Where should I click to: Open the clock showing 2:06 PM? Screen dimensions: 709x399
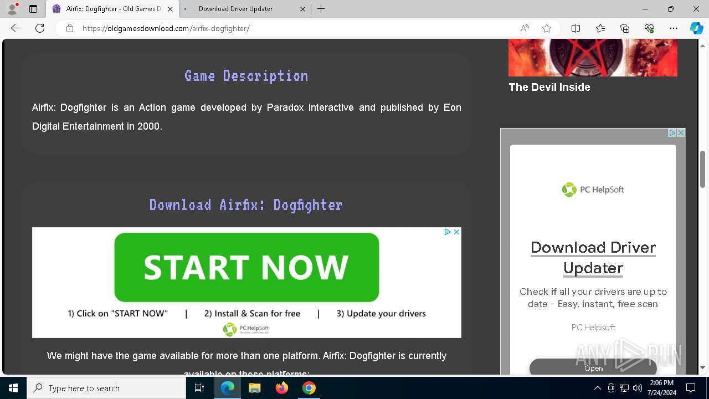click(662, 388)
